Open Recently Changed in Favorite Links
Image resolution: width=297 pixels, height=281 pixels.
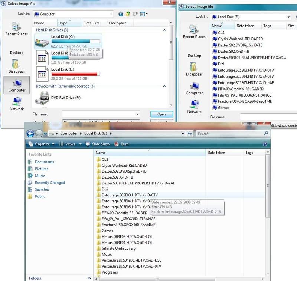click(x=50, y=183)
